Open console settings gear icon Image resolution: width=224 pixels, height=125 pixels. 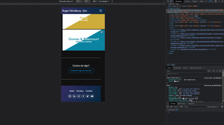pyautogui.click(x=222, y=107)
